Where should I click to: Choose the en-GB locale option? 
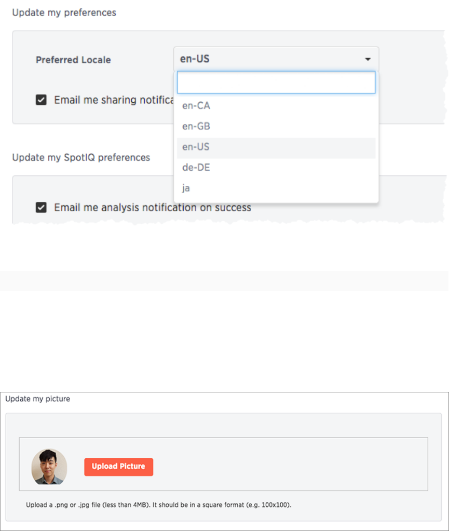point(276,126)
